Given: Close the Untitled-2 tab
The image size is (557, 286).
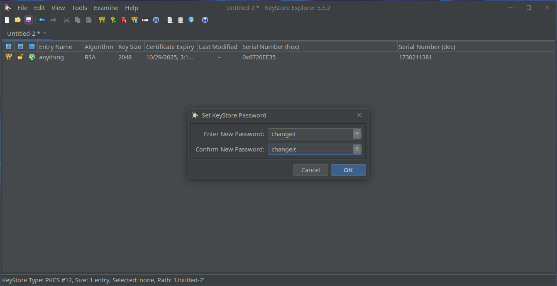Looking at the screenshot, I should point(45,33).
